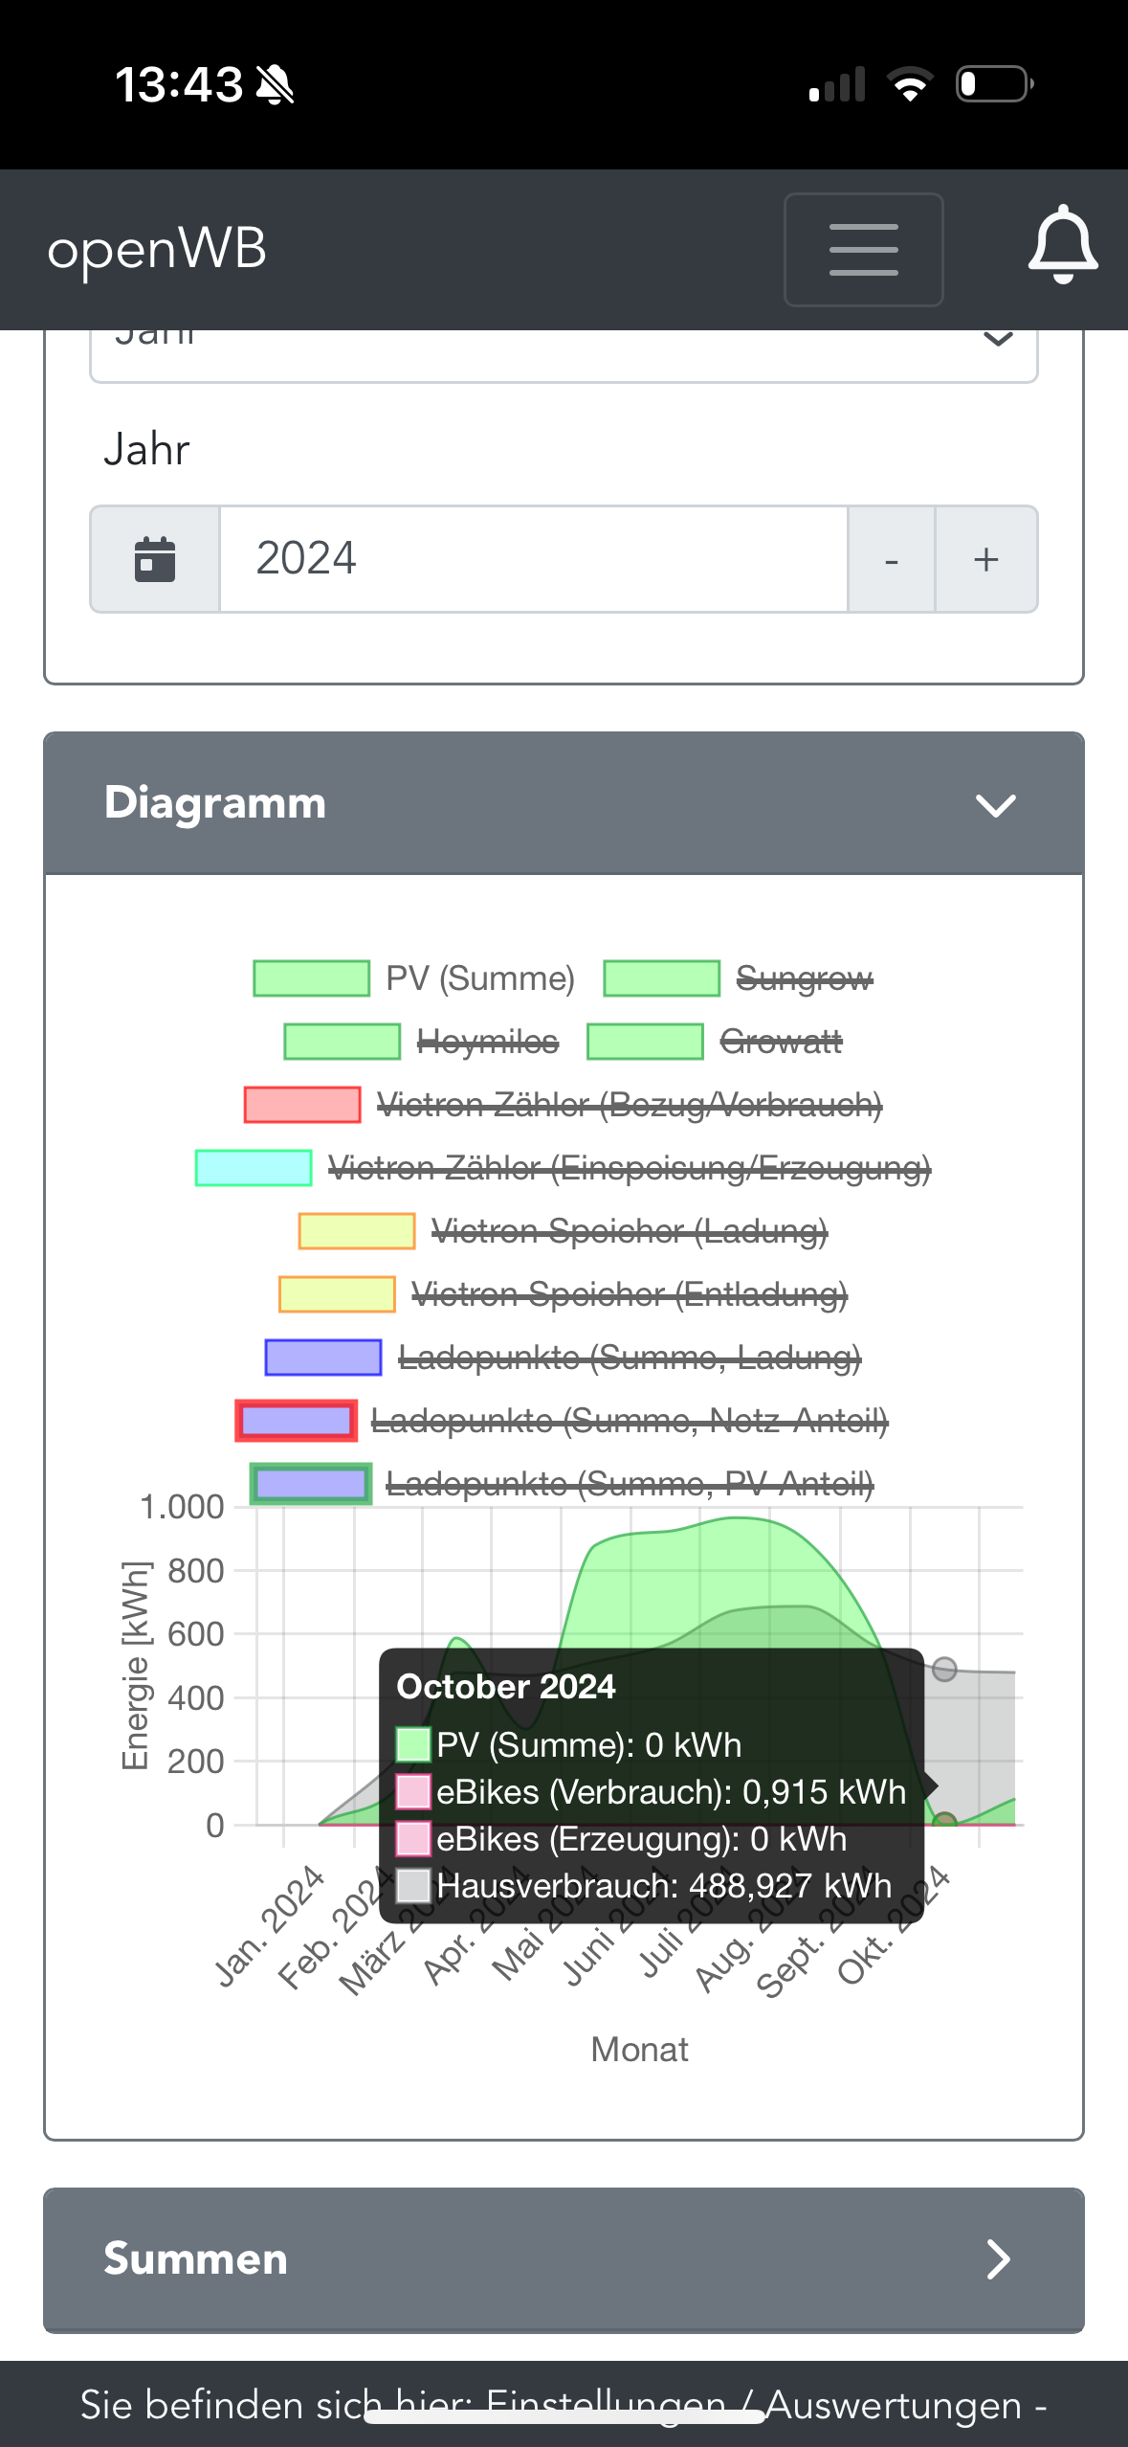Increase the year with plus button
This screenshot has width=1128, height=2447.
tap(985, 559)
